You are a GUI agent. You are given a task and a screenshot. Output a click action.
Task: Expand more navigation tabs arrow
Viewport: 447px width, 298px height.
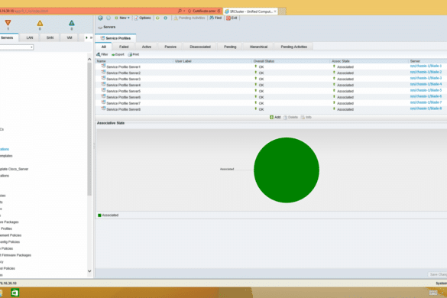coord(86,37)
